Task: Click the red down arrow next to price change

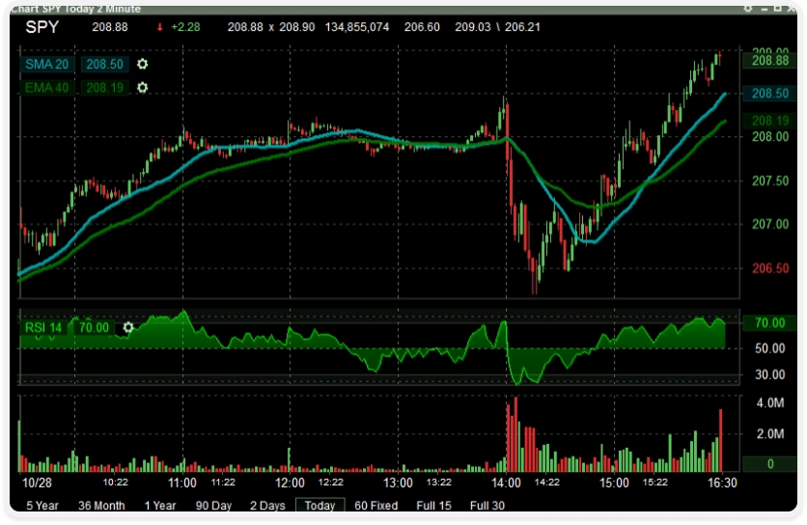Action: click(159, 27)
